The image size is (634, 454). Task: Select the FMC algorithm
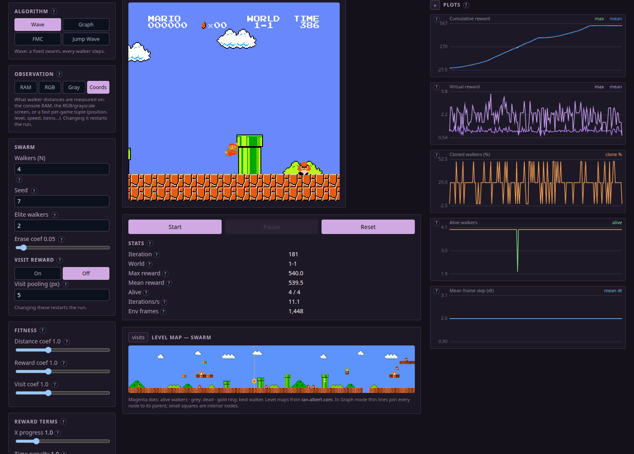coord(38,39)
